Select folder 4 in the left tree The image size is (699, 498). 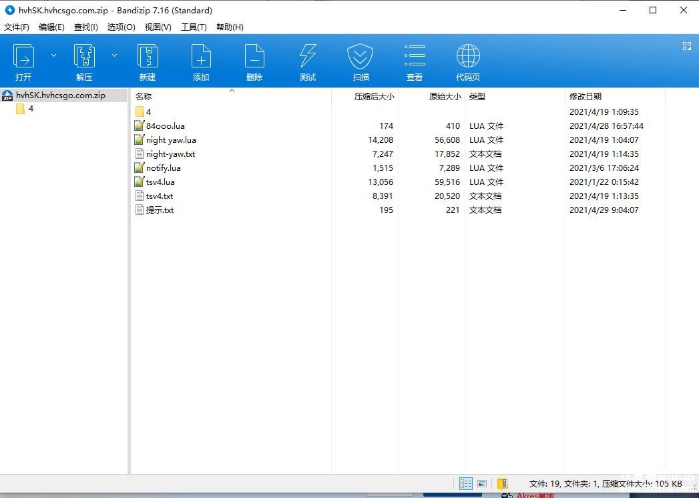31,109
